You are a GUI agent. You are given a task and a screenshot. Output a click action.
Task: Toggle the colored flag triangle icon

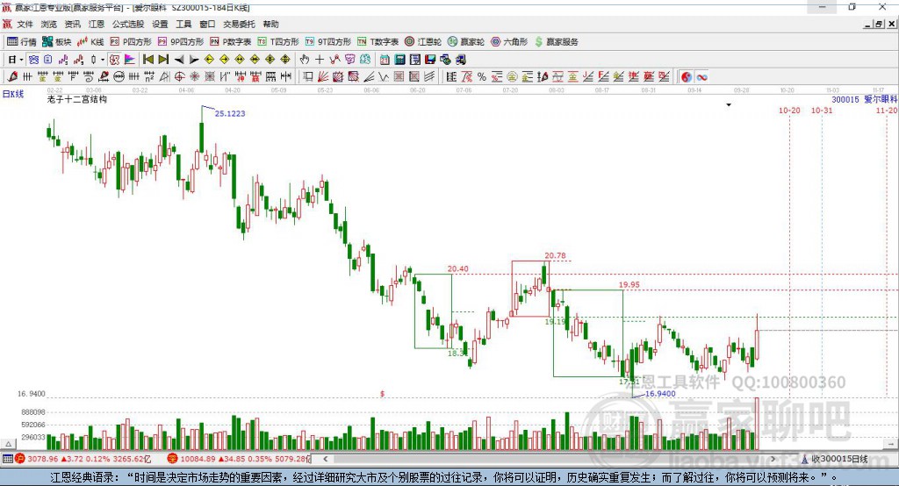pyautogui.click(x=130, y=60)
